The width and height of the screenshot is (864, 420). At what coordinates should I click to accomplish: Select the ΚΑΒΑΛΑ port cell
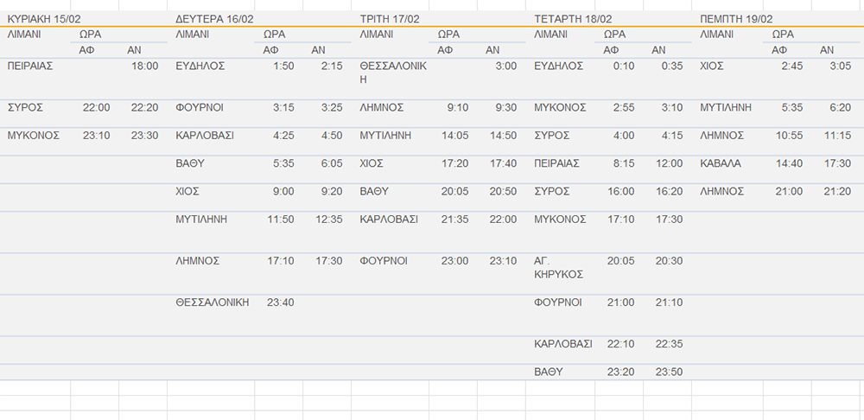722,163
